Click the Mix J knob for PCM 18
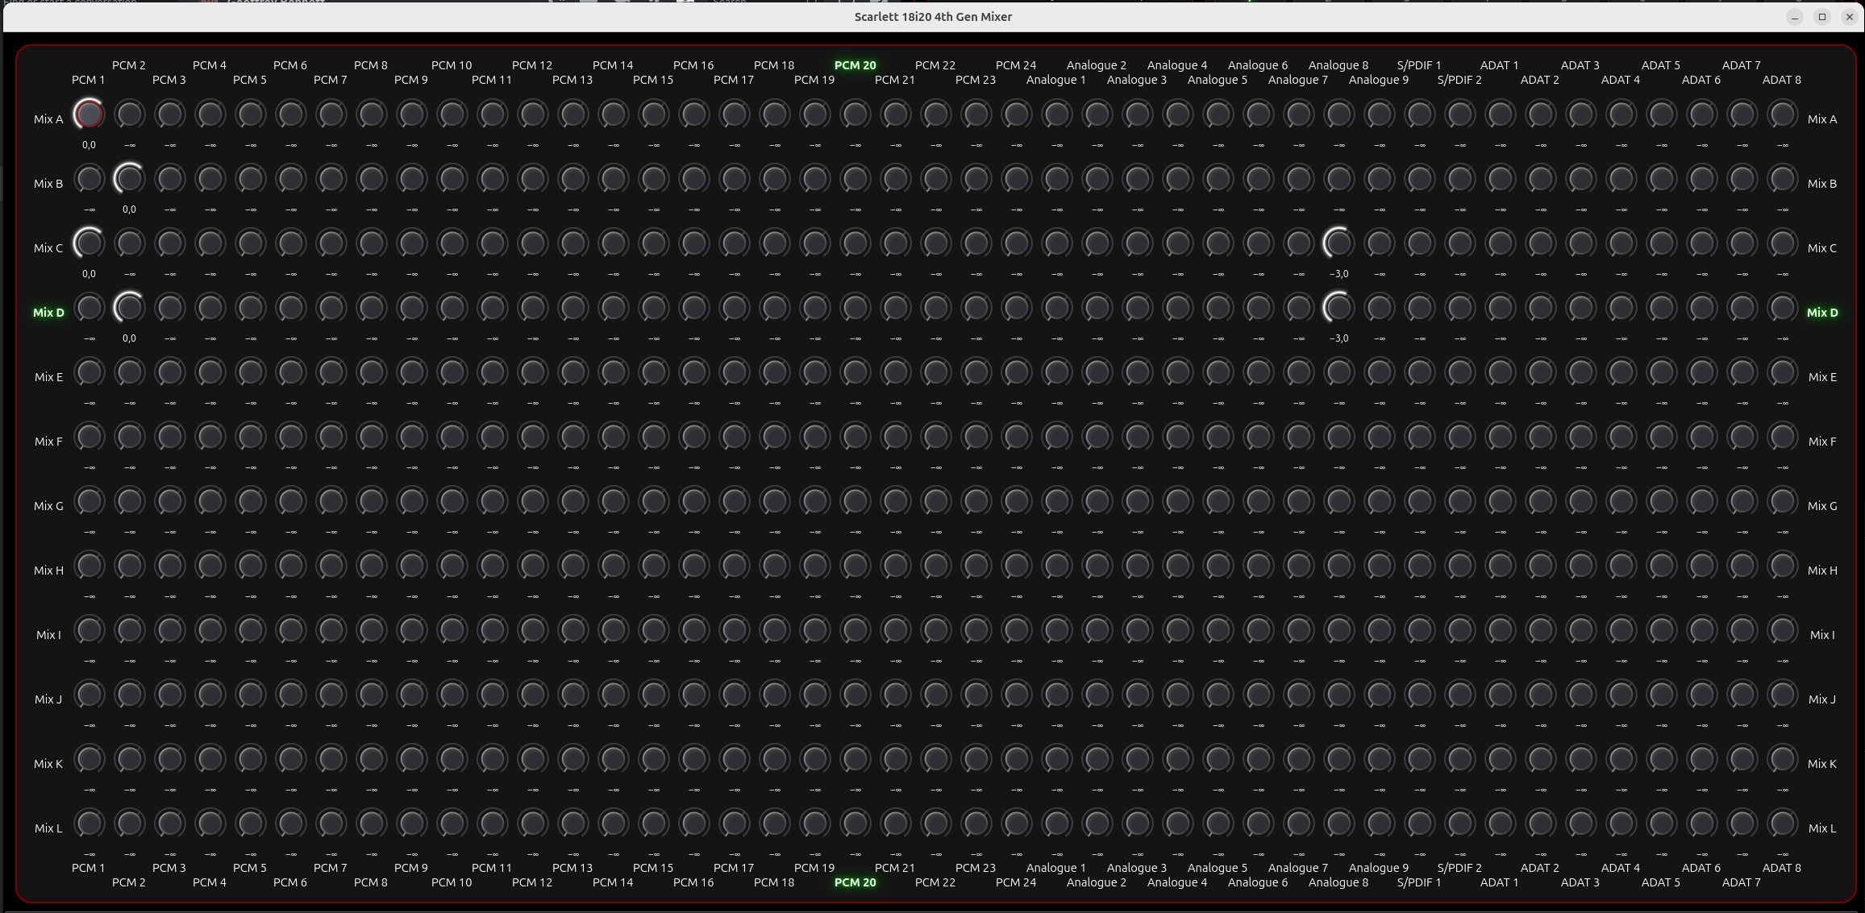The height and width of the screenshot is (913, 1865). (774, 695)
